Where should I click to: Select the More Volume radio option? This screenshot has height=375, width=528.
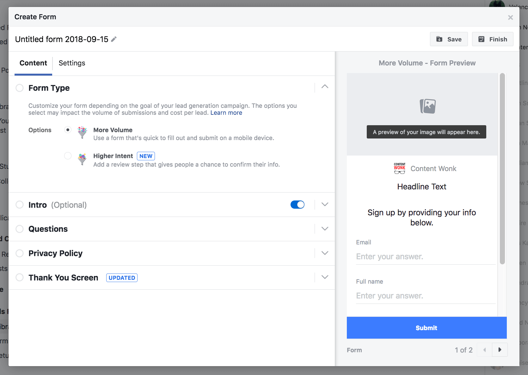(x=68, y=130)
